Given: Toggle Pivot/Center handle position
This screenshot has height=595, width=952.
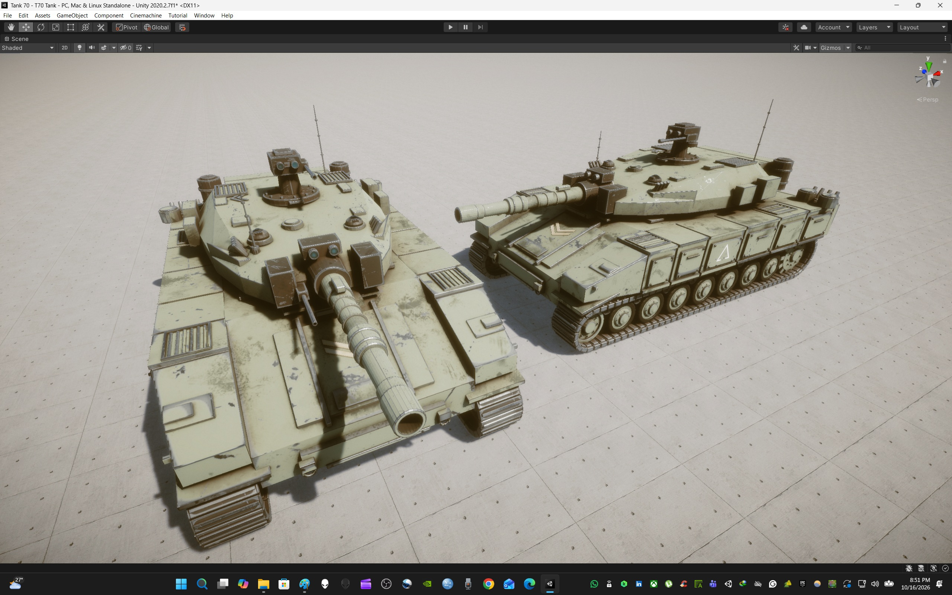Looking at the screenshot, I should (127, 27).
